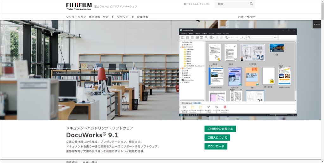Click the ご購入について green button
The width and height of the screenshot is (324, 163).
click(217, 137)
